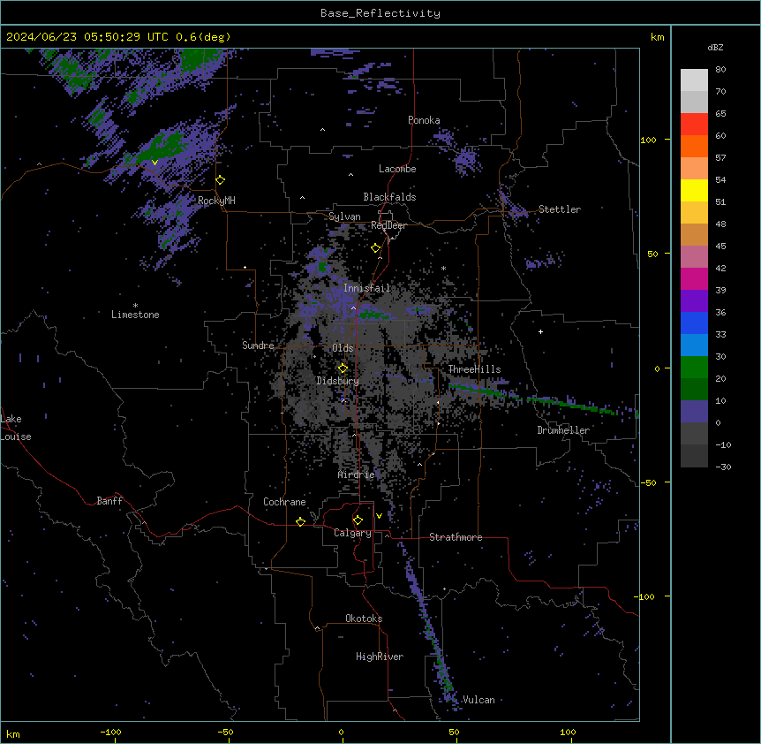This screenshot has width=761, height=744.
Task: Click the dBZ legend heading
Action: click(715, 47)
